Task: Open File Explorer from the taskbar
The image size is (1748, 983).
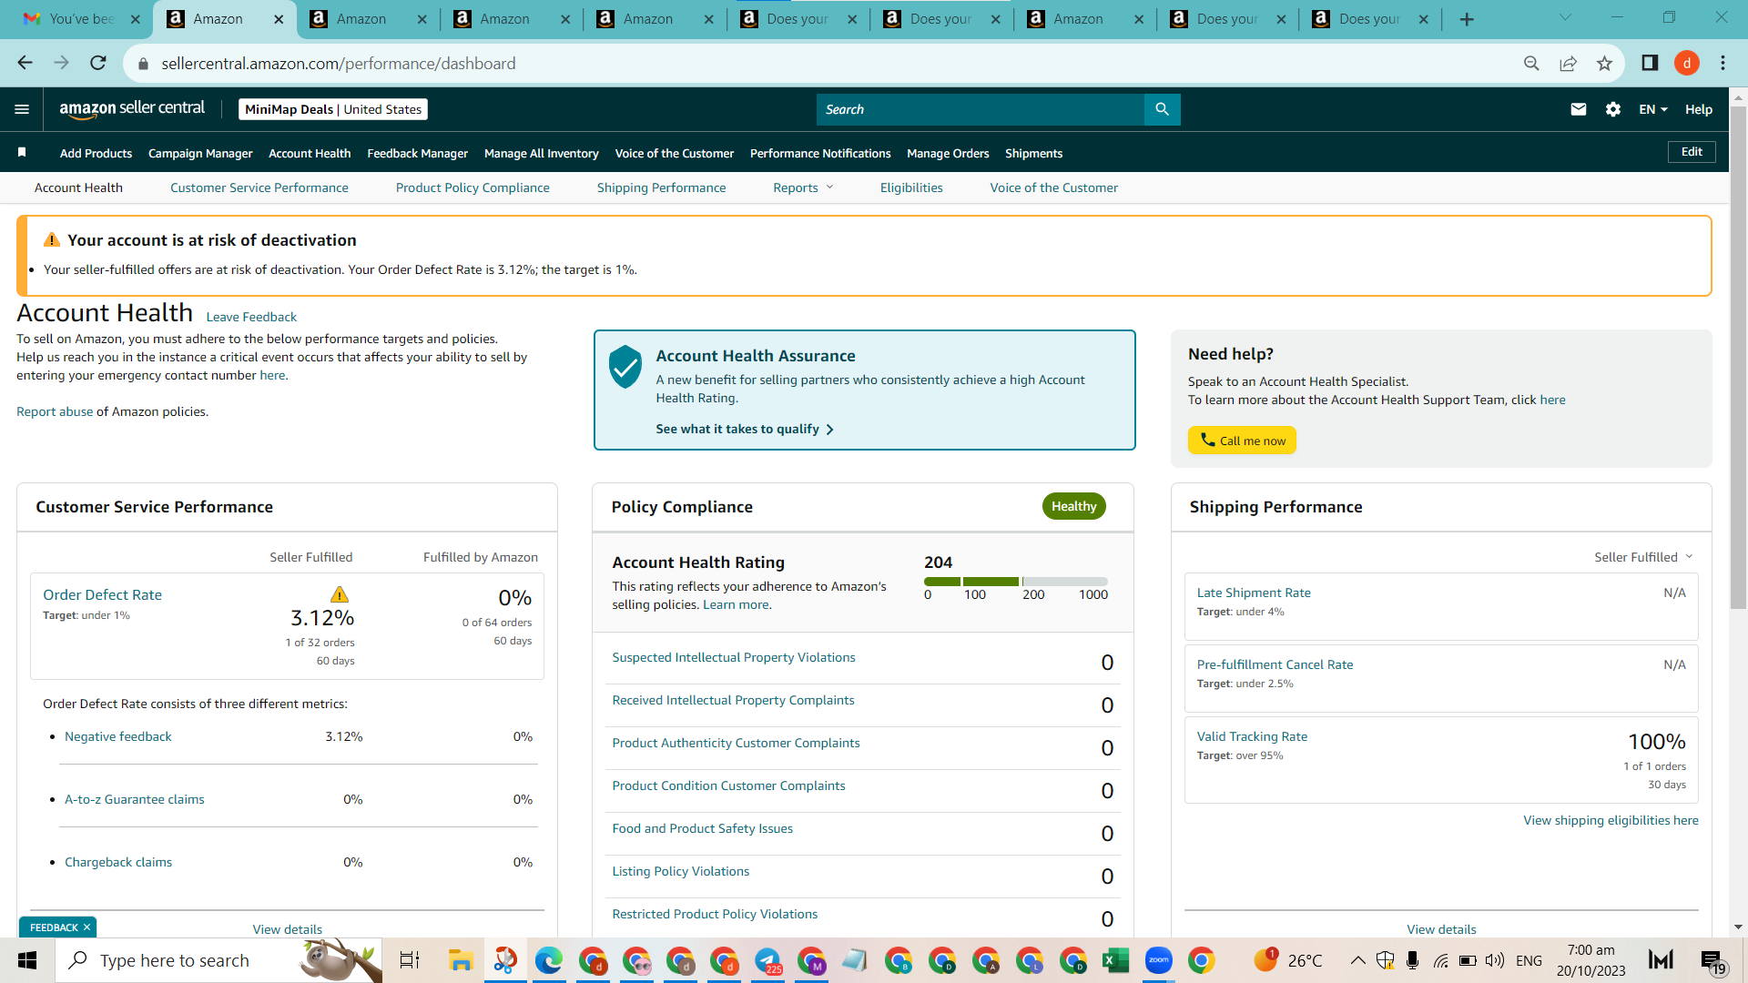Action: 461,960
